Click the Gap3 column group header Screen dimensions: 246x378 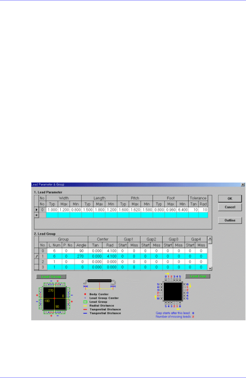[x=174, y=239]
